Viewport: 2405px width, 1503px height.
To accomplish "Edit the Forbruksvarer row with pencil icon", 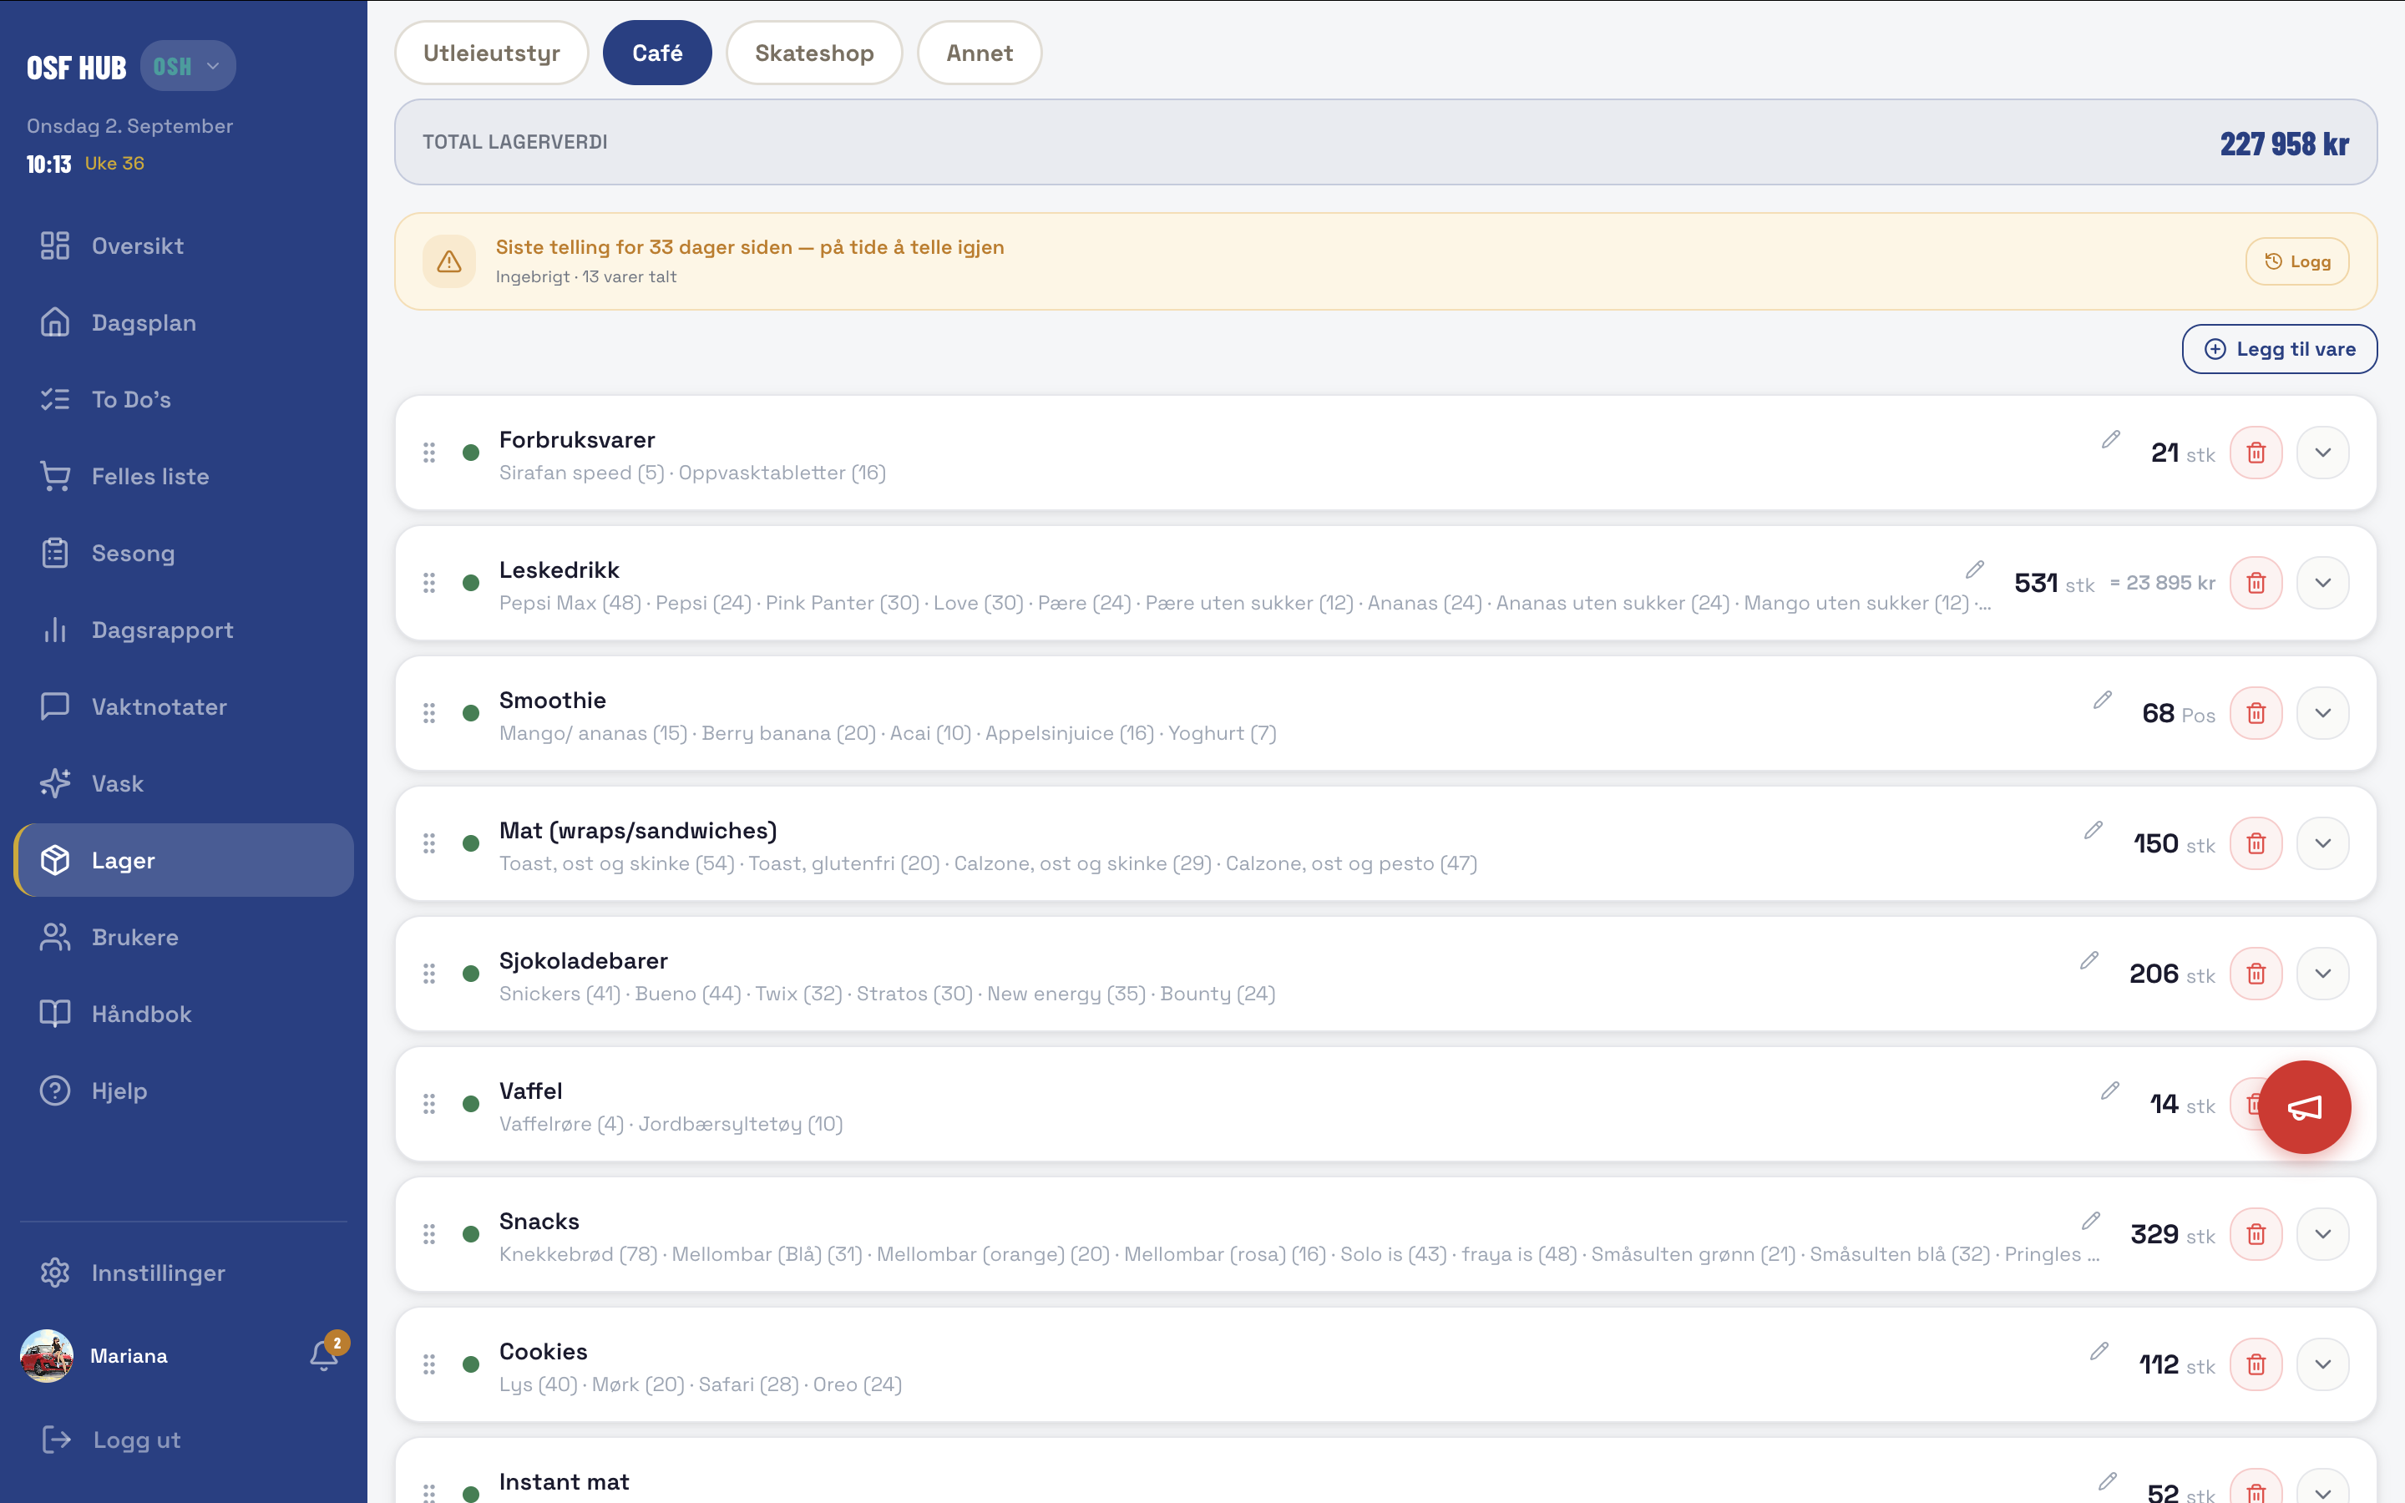I will coord(2111,439).
